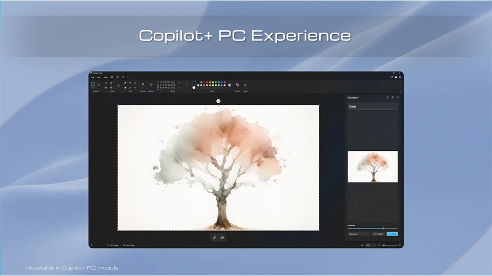Open the File menu

point(93,77)
